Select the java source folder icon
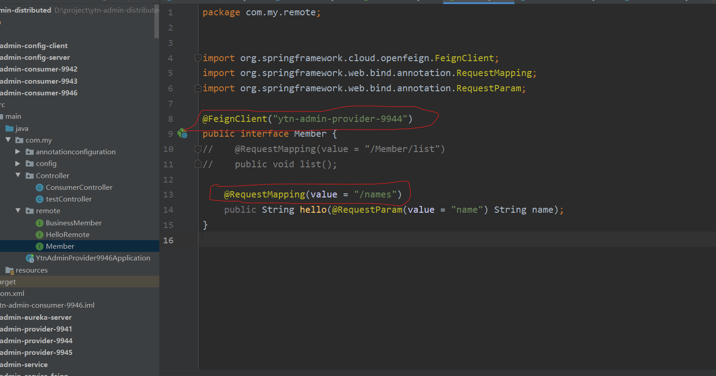 click(9, 128)
